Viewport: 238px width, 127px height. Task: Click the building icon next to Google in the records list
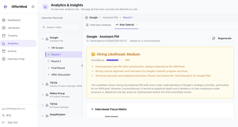(x=47, y=39)
